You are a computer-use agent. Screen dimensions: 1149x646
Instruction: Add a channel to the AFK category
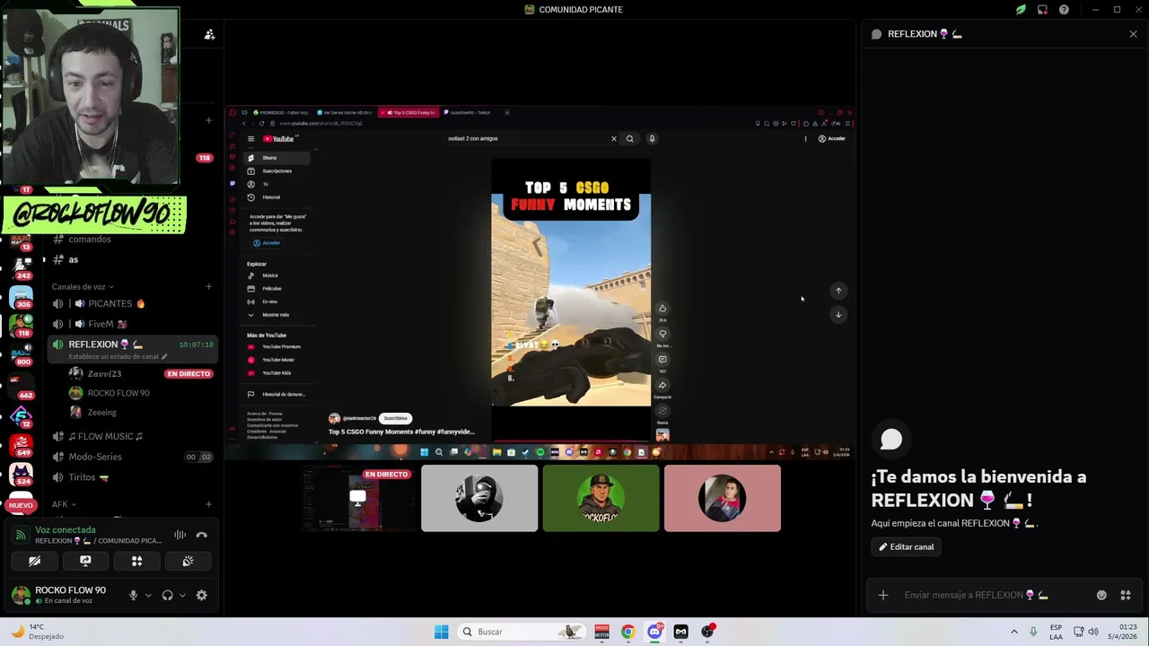pyautogui.click(x=209, y=504)
